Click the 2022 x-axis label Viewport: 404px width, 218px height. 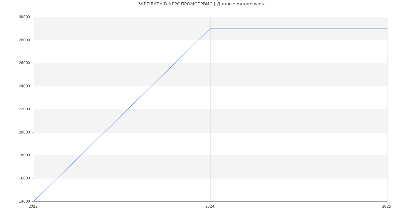[33, 207]
